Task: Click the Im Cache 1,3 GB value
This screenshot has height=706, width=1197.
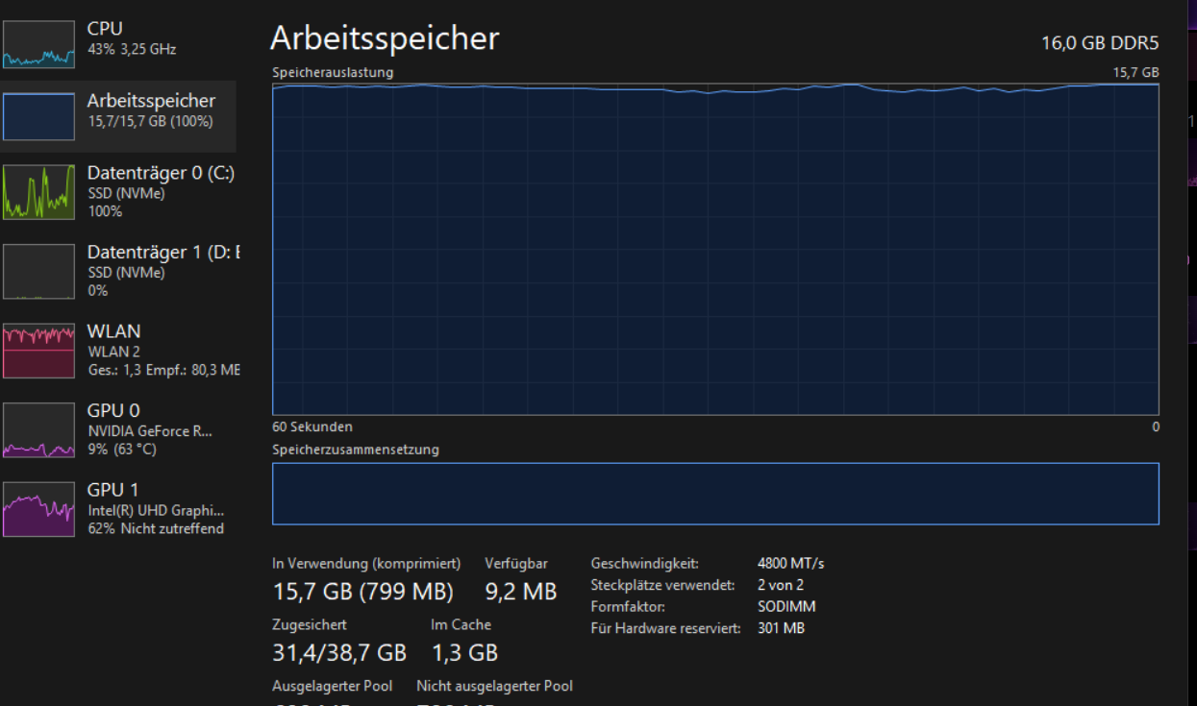Action: [x=464, y=653]
